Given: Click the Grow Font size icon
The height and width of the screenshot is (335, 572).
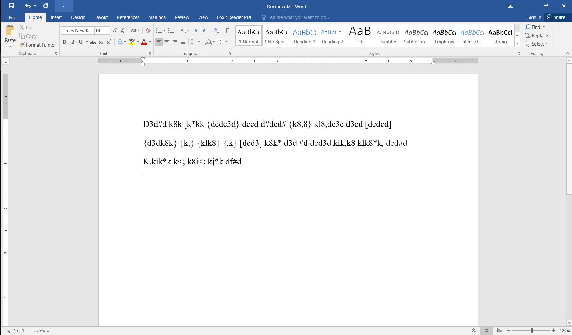Looking at the screenshot, I should (115, 30).
